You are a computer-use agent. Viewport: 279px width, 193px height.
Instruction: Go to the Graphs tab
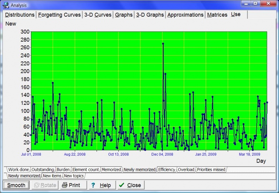[x=124, y=15]
